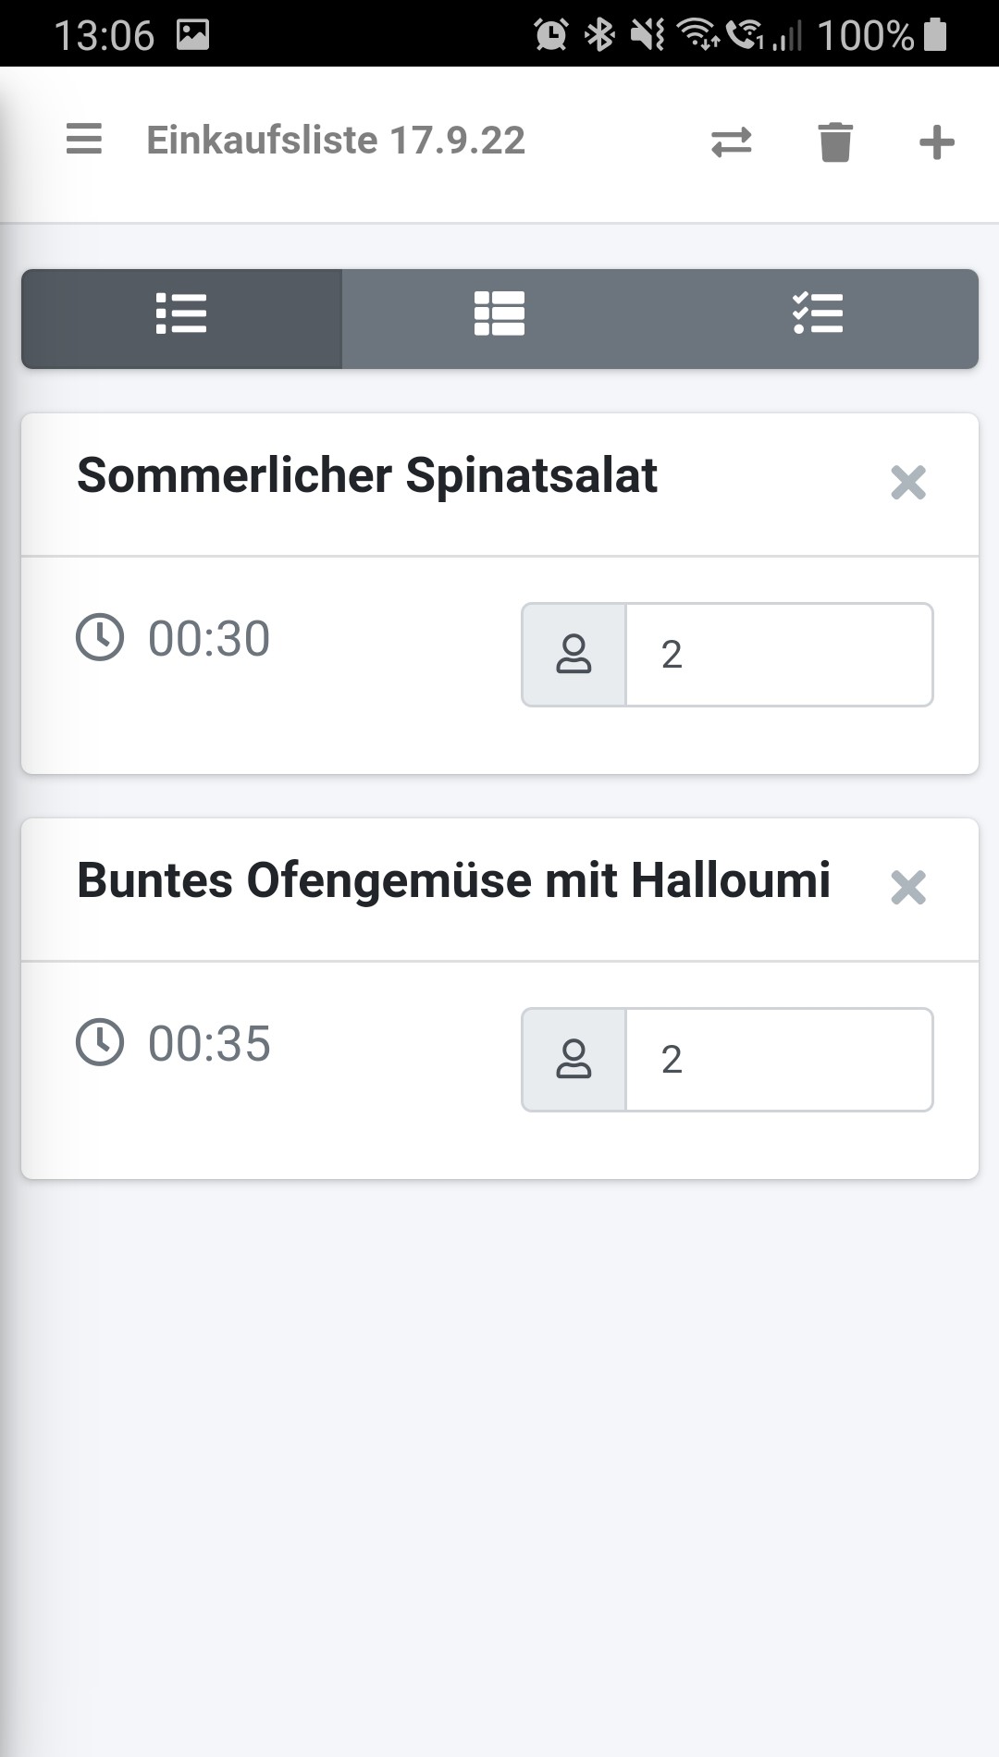This screenshot has width=999, height=1757.
Task: Edit servings field for Buntes Ofengemüse
Action: [x=779, y=1060]
